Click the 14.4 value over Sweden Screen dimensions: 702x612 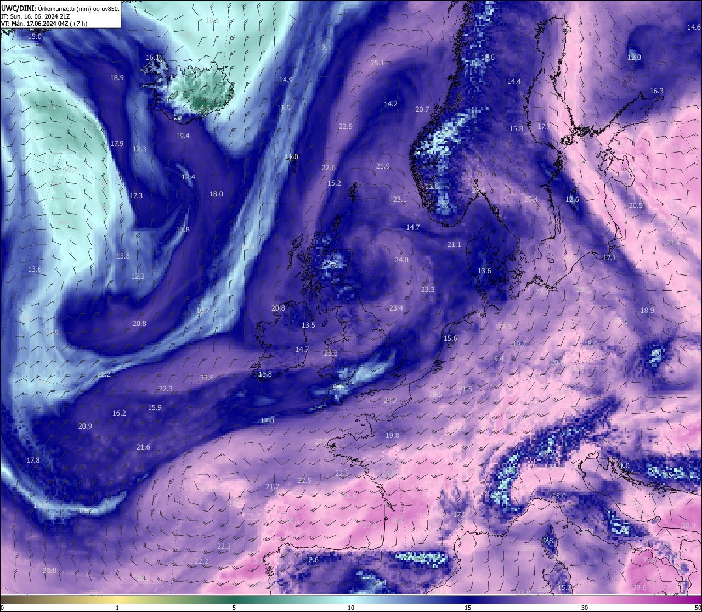pyautogui.click(x=514, y=82)
